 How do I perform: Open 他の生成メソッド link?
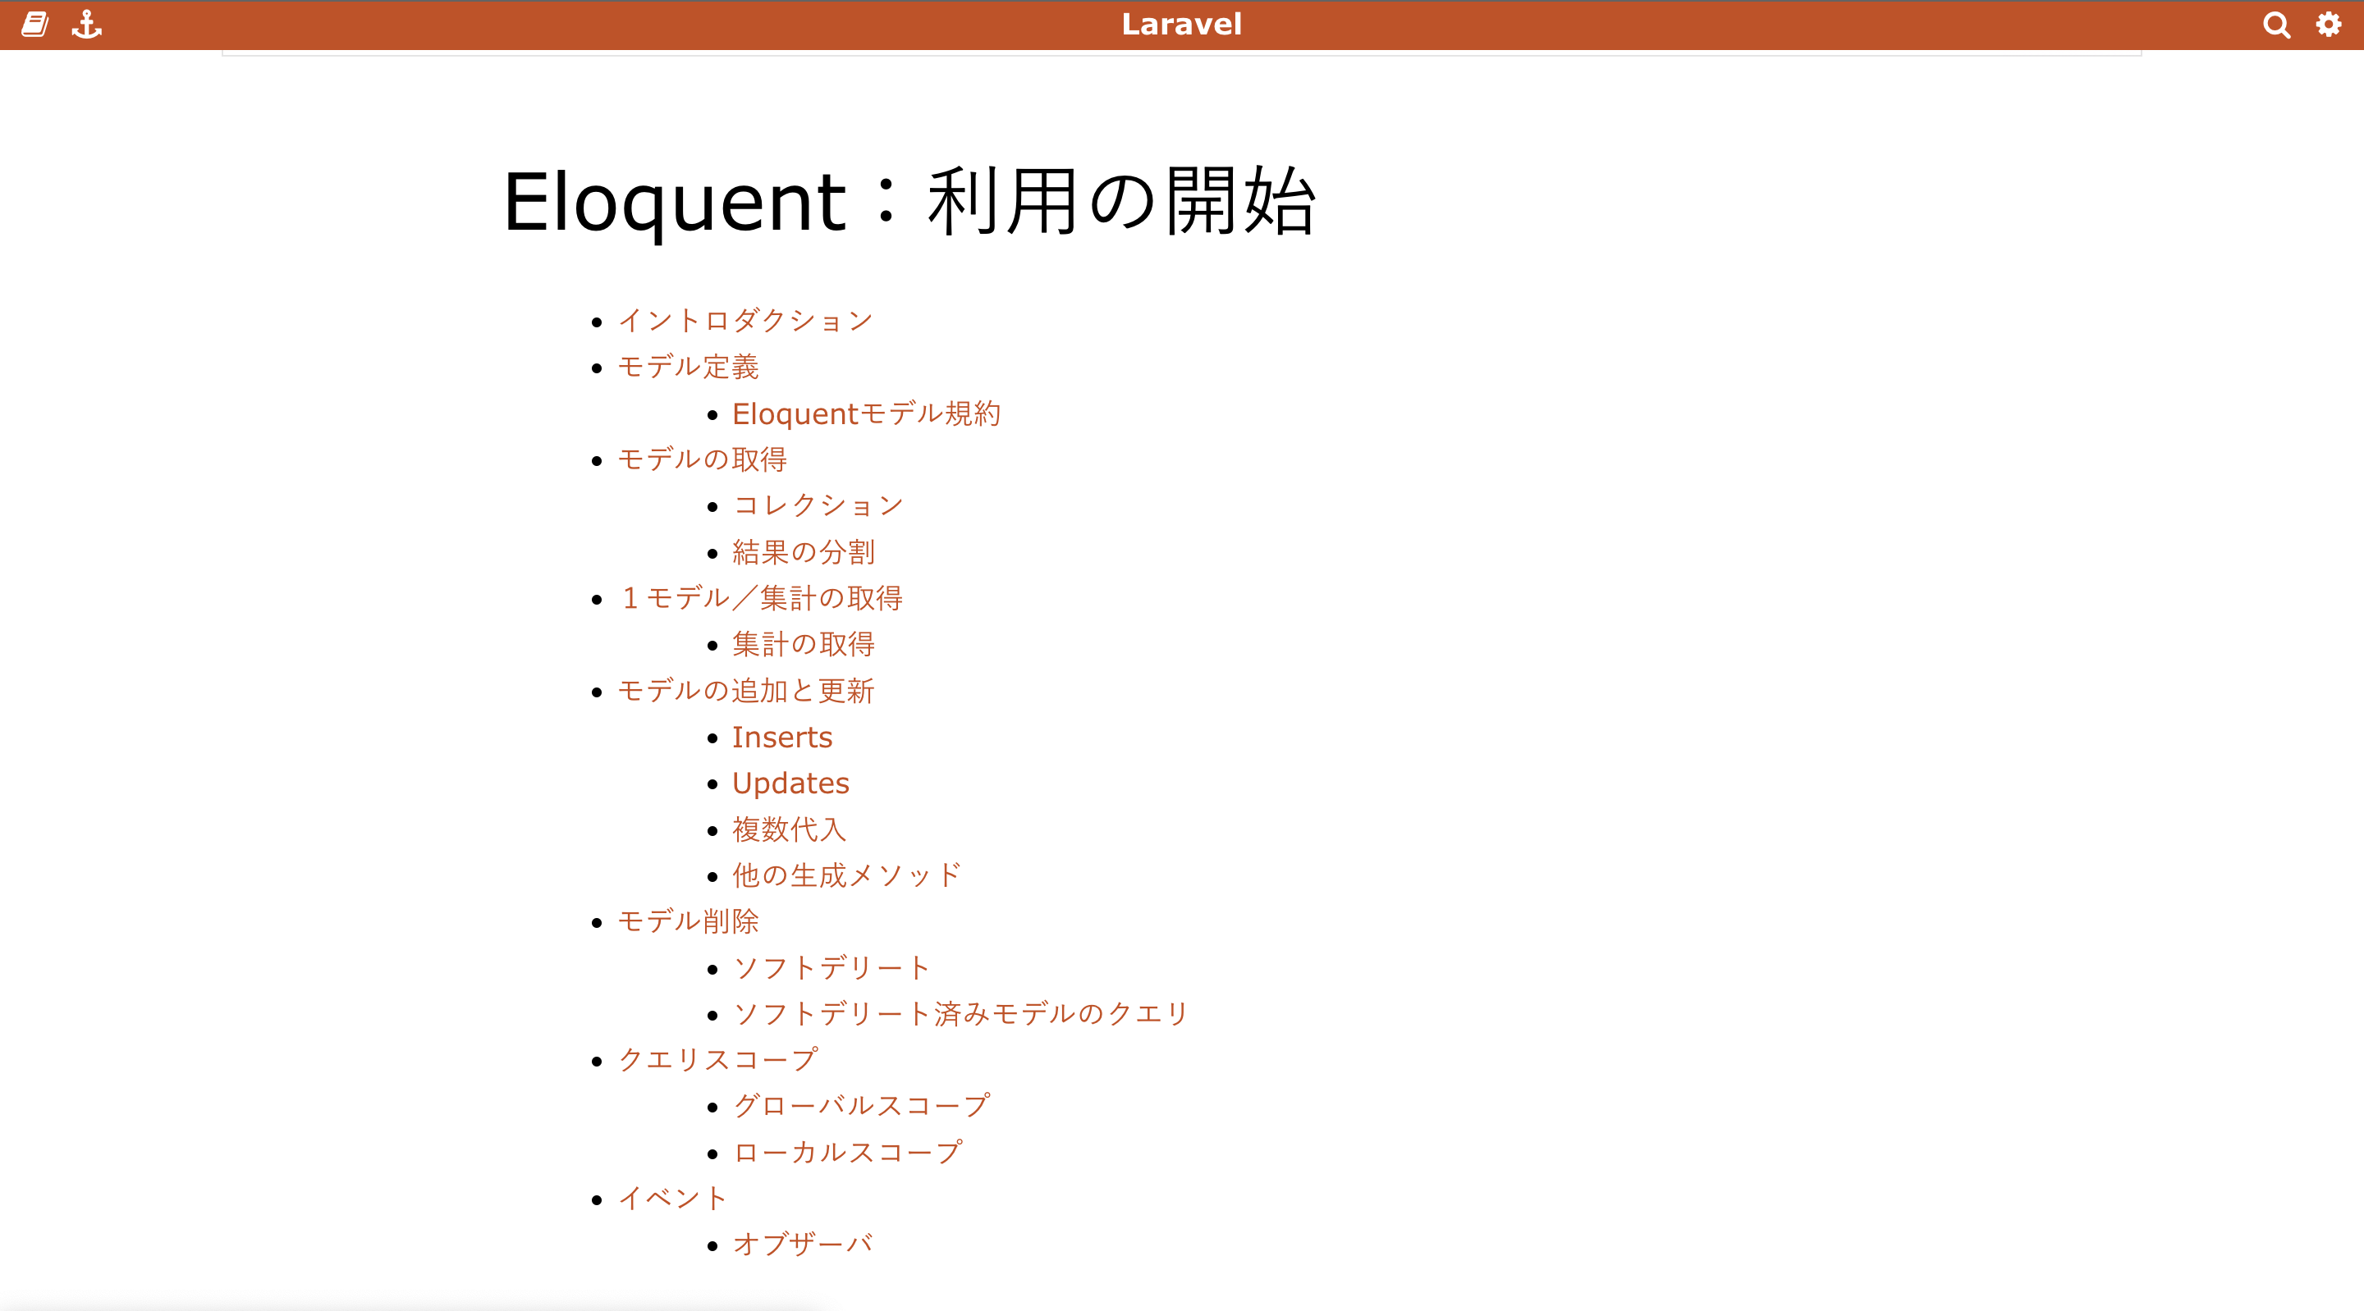846,875
